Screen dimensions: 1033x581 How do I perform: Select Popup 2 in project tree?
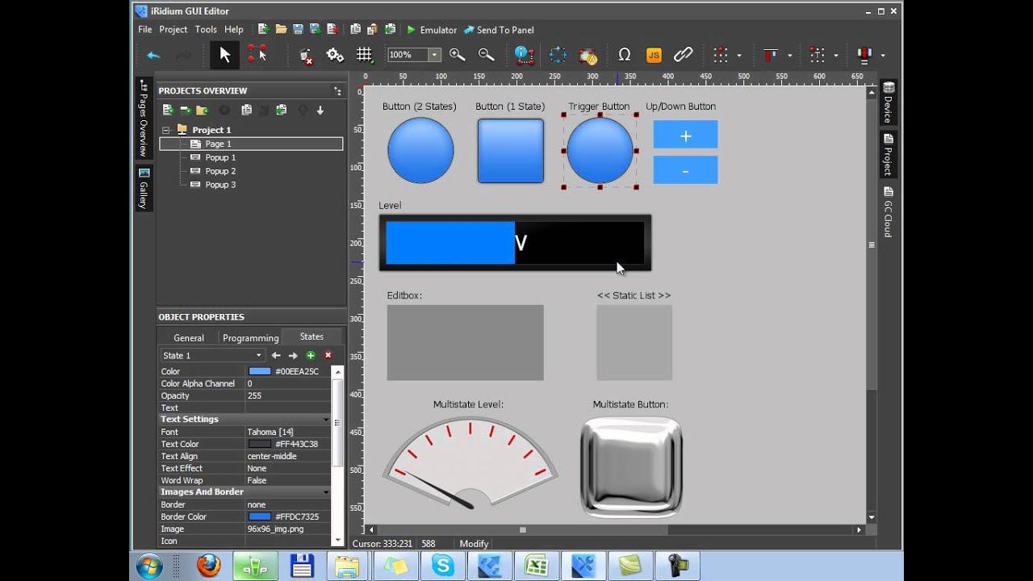coord(220,171)
